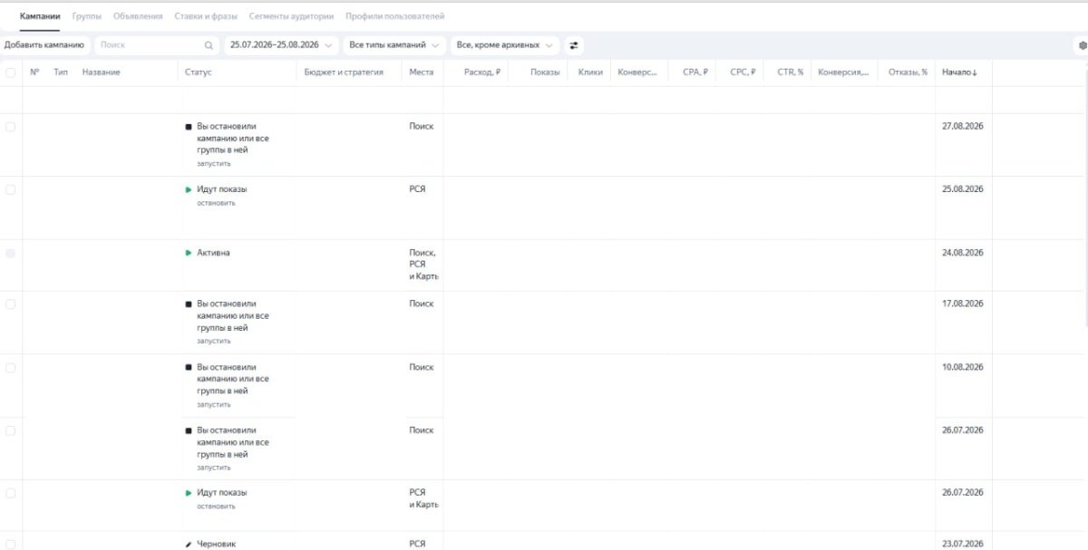Focus the Поиск campaign search field
Viewport: 1088px width, 550px height.
point(156,44)
